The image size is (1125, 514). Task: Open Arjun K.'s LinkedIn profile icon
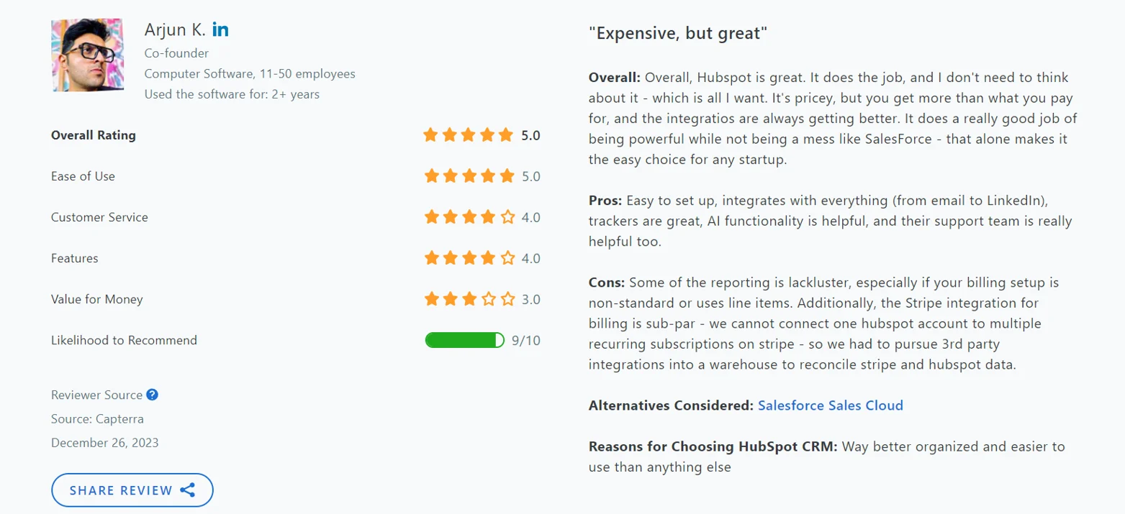pyautogui.click(x=221, y=29)
